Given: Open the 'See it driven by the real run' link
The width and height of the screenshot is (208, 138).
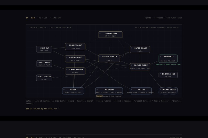Looking at the screenshot, I should (42, 109).
